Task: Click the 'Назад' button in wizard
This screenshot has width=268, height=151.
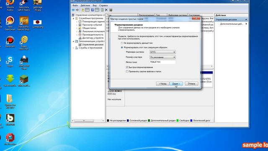Action: (x=162, y=84)
